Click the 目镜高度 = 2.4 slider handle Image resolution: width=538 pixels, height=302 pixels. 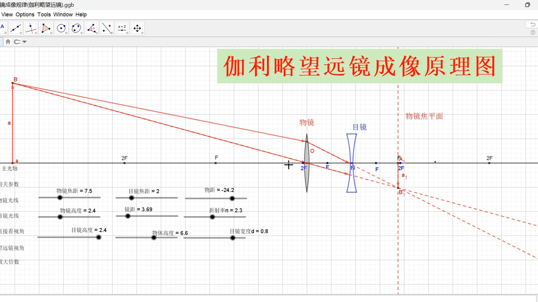point(99,237)
